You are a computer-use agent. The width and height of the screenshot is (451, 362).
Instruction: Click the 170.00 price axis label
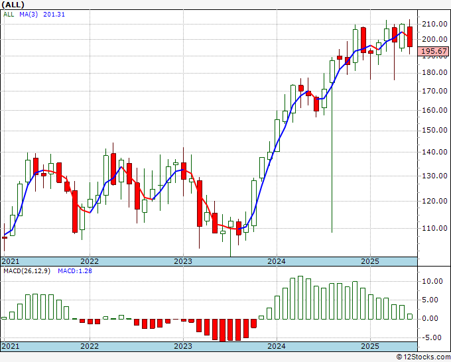click(x=434, y=91)
